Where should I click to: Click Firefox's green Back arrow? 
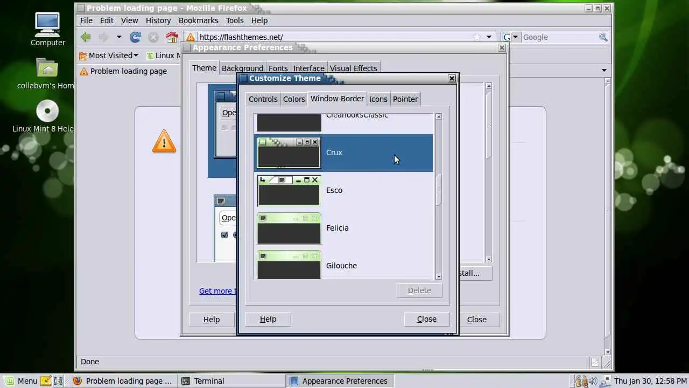coord(86,37)
